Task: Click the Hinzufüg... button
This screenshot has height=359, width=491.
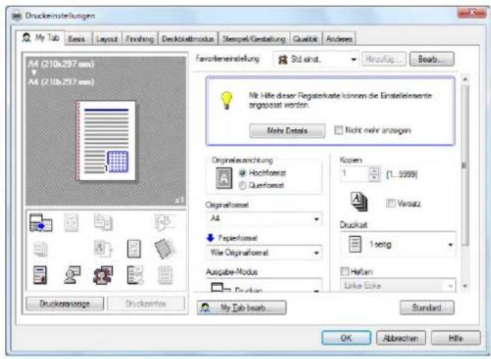Action: [384, 59]
